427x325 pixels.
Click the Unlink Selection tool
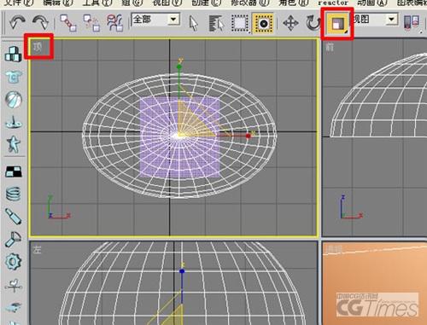pos(91,22)
